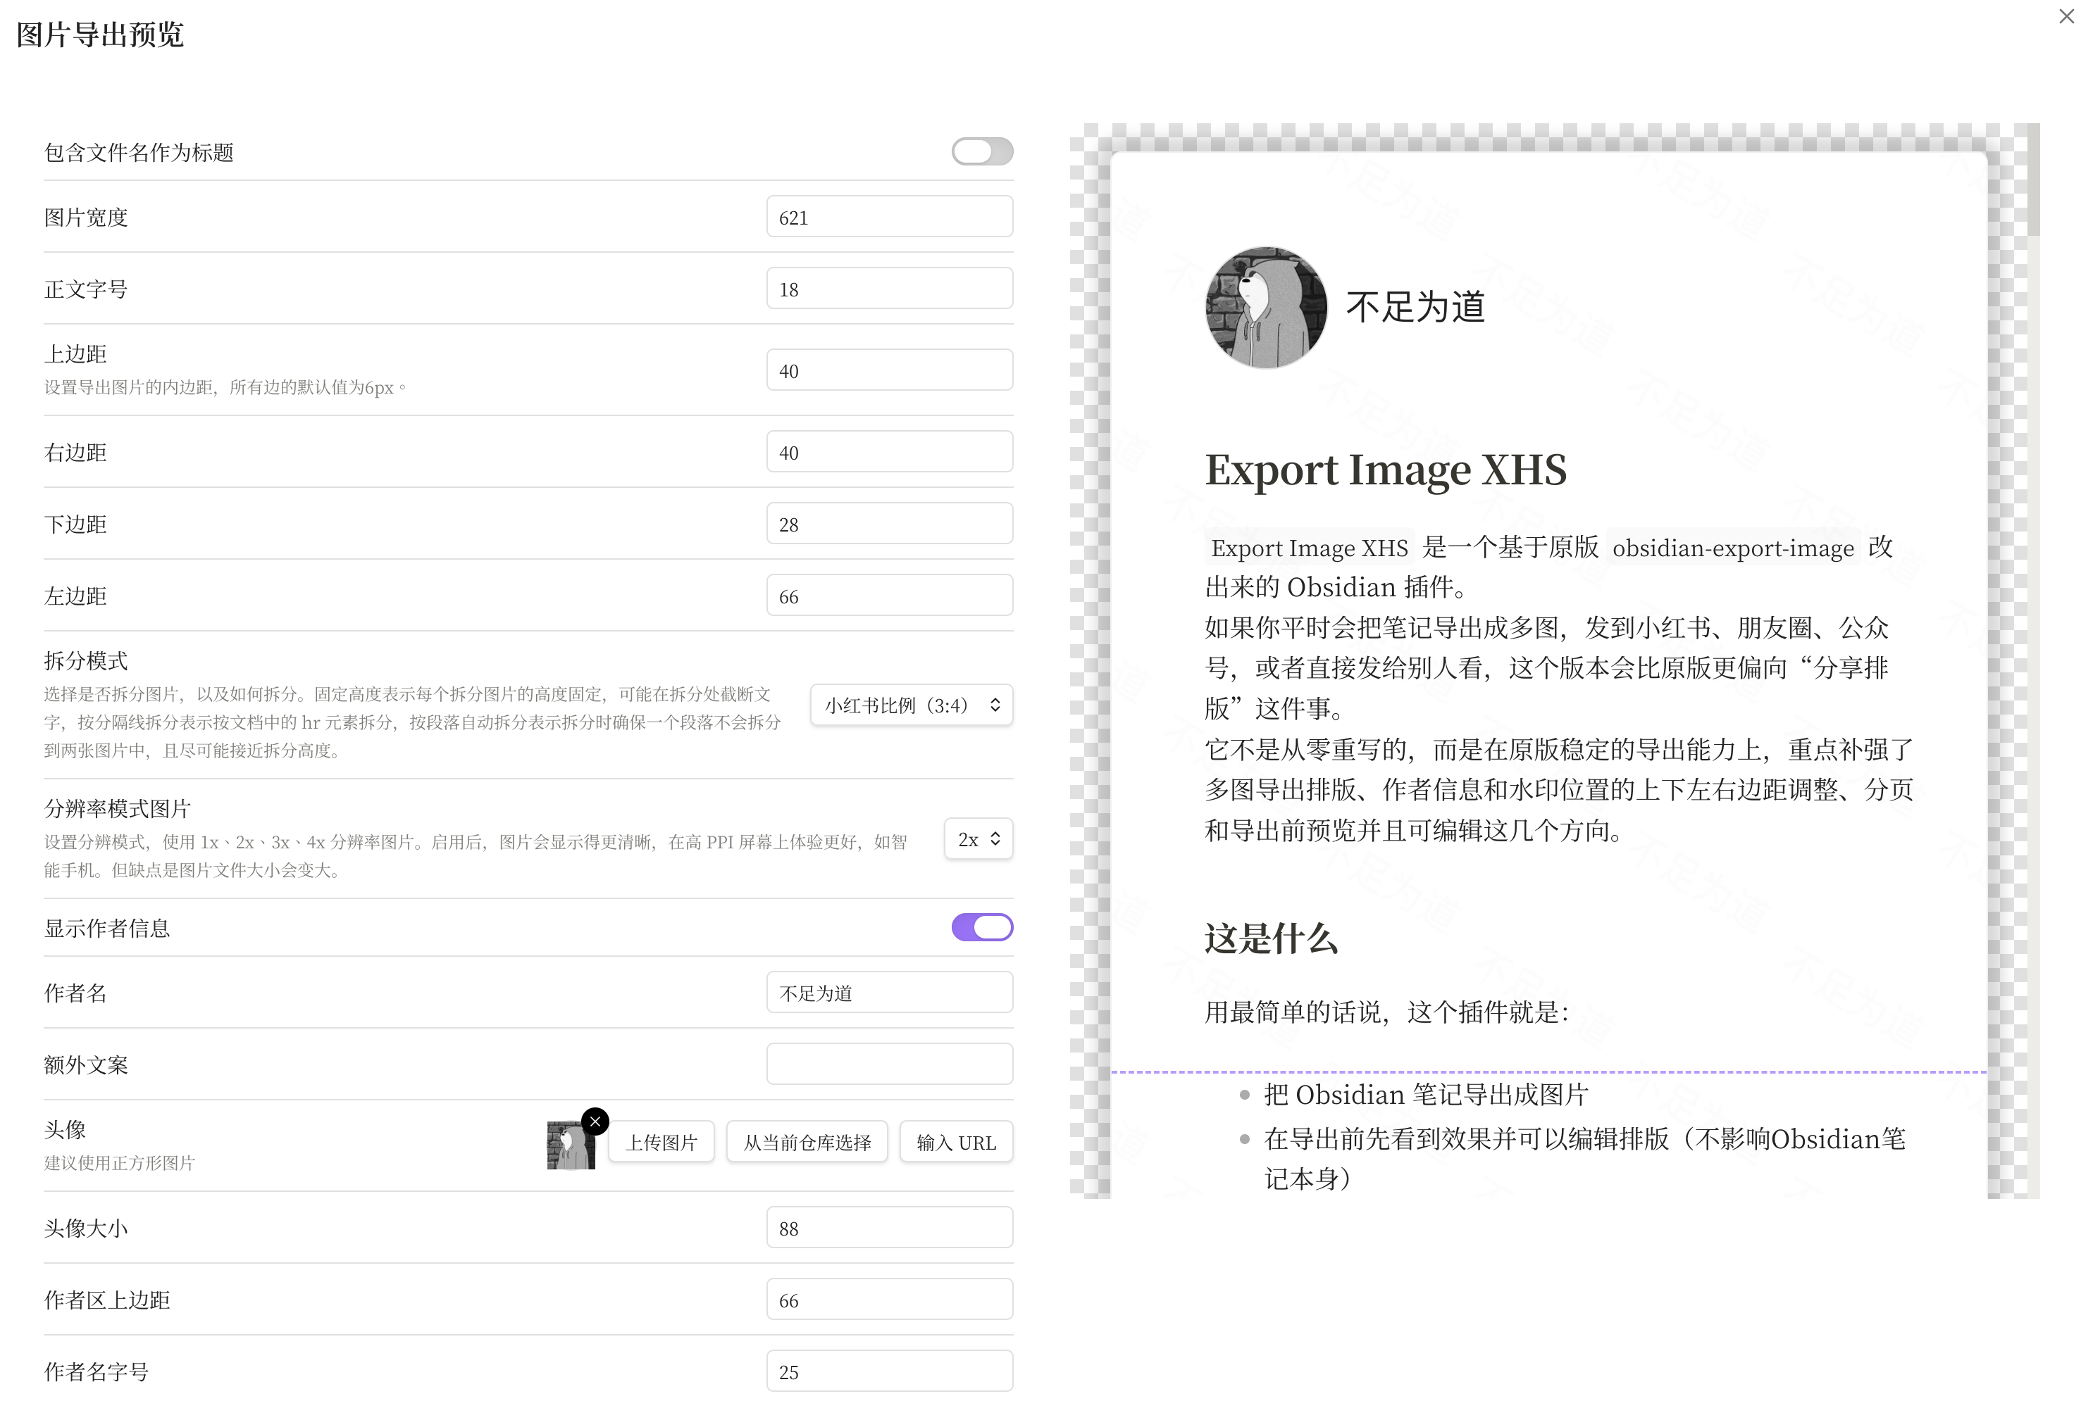Image resolution: width=2081 pixels, height=1401 pixels.
Task: Click the 右边距 field containing 40
Action: coord(888,451)
